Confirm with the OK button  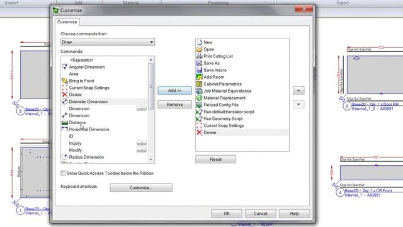coord(227,213)
